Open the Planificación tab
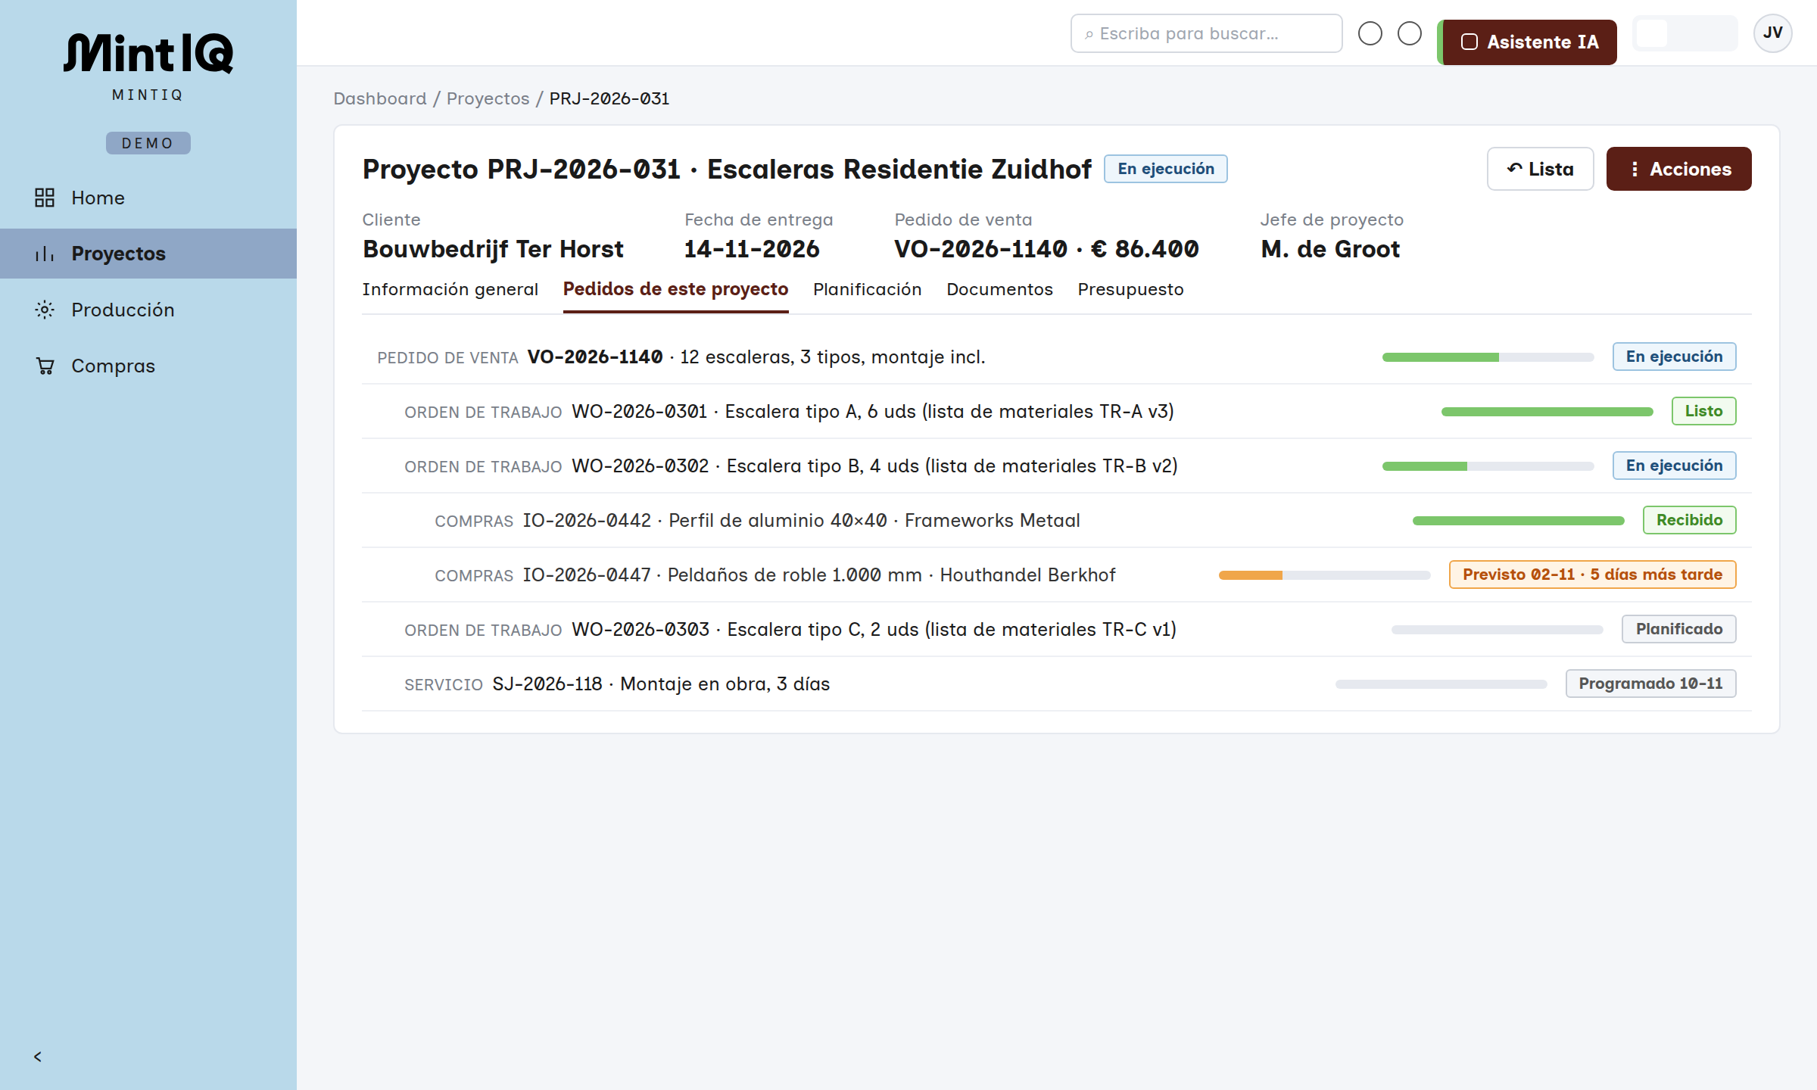 [x=868, y=289]
